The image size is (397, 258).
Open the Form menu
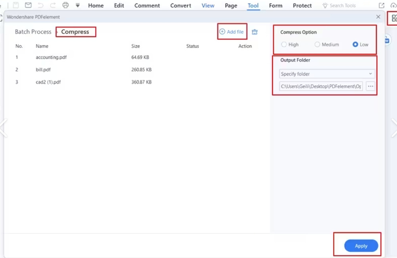click(276, 6)
